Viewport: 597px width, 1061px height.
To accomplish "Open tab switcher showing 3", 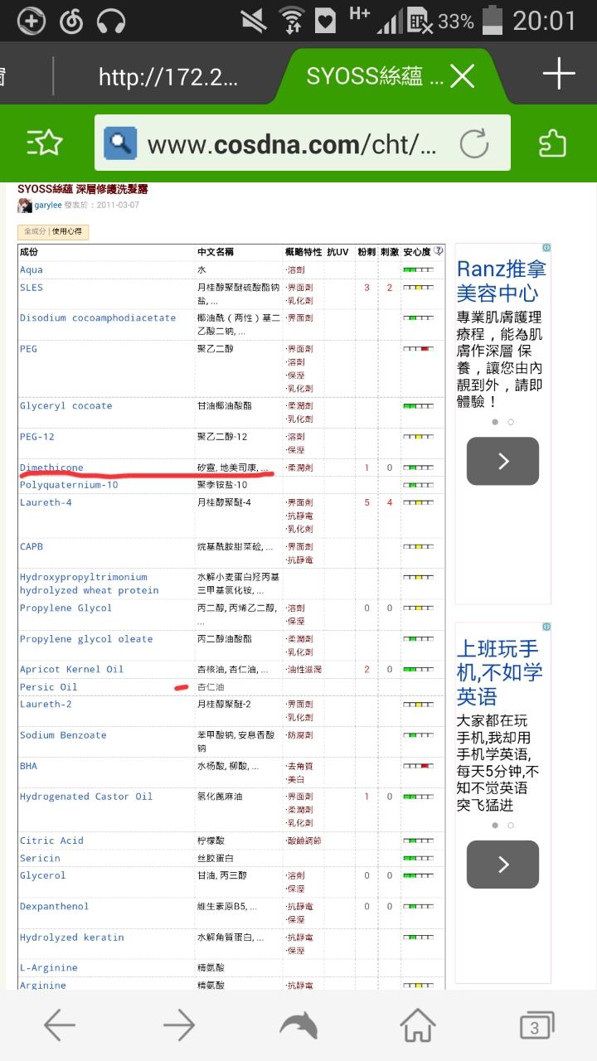I will click(537, 1026).
